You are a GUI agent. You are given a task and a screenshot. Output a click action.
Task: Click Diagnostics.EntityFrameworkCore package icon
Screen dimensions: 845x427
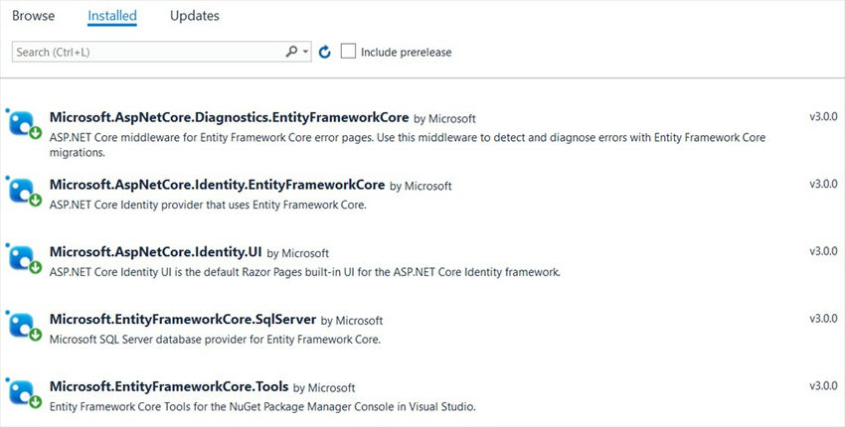click(x=22, y=123)
